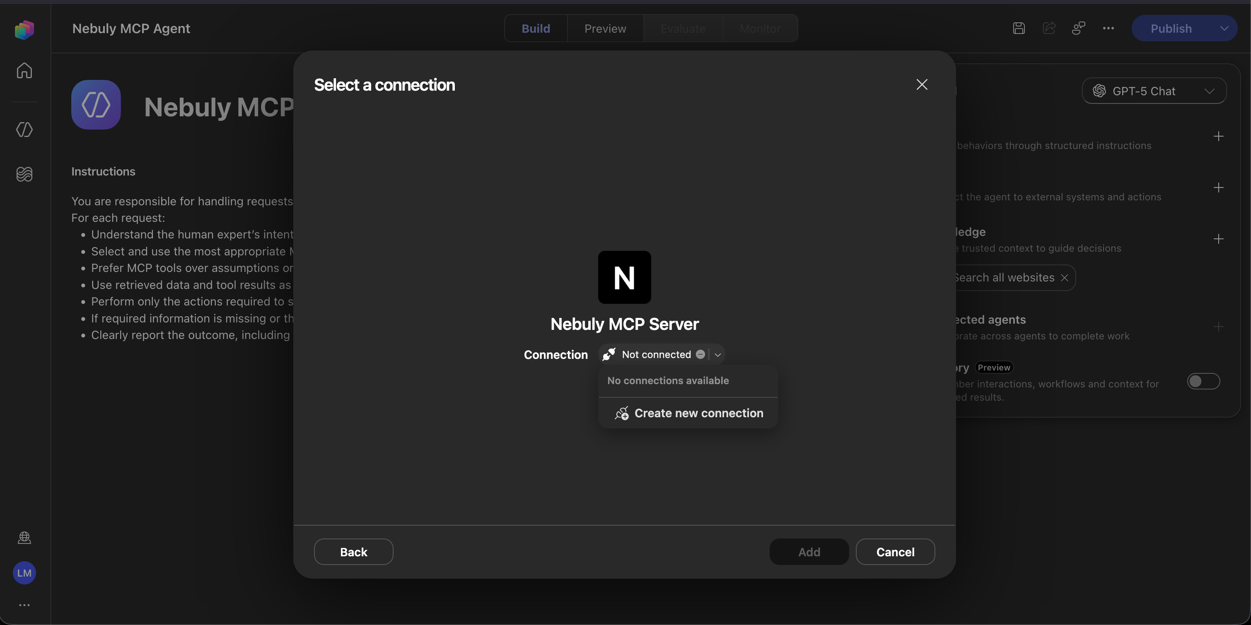Viewport: 1251px width, 625px height.
Task: Click the Nebuly MCP Agent title
Action: (131, 28)
